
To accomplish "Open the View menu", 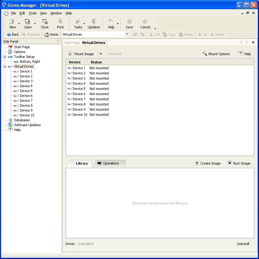I will 43,13.
